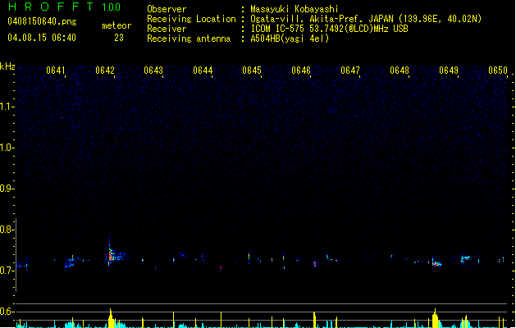Click the 0645 time marker

tap(252, 71)
